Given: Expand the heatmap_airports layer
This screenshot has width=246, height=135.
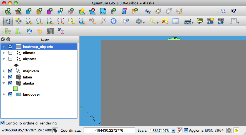Looking at the screenshot, I should (x=4, y=47).
